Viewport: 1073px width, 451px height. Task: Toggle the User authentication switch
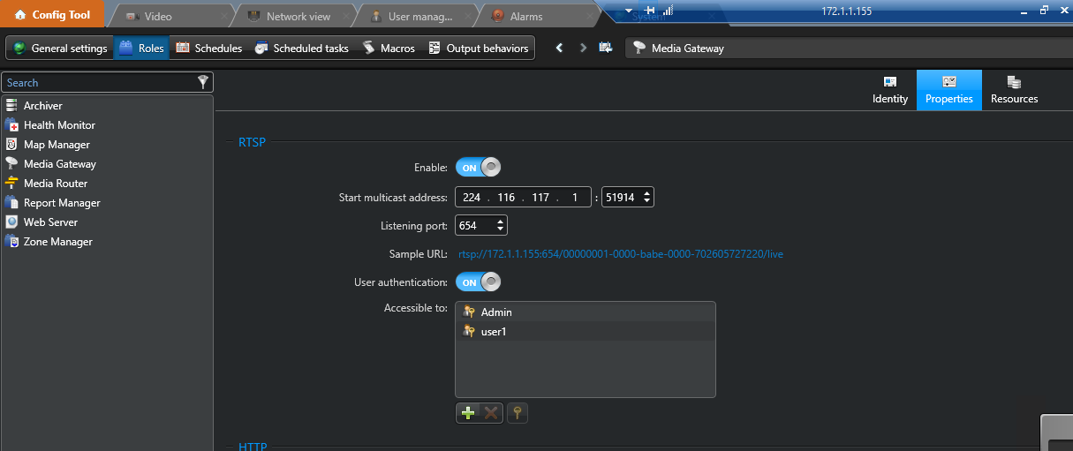[479, 282]
